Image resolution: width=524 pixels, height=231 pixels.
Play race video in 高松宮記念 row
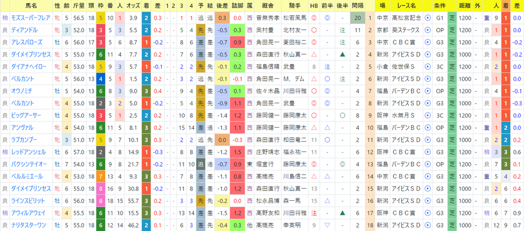click(x=427, y=18)
